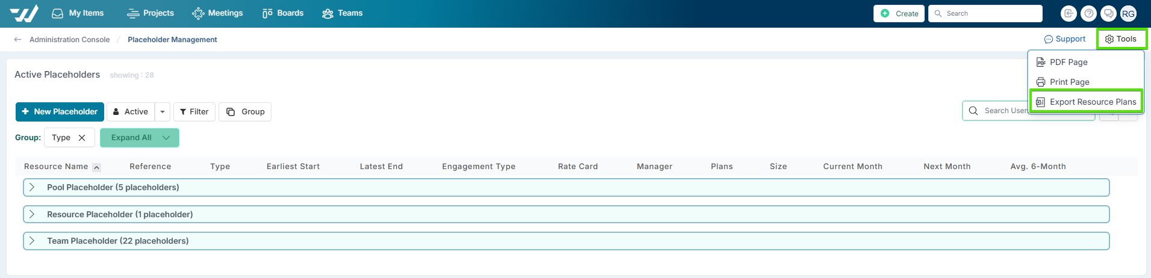Open the RG user avatar
Screen dimensions: 1151x278
click(x=1128, y=13)
